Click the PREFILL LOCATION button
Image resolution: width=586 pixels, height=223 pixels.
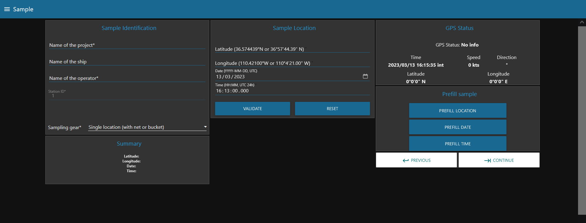point(458,110)
